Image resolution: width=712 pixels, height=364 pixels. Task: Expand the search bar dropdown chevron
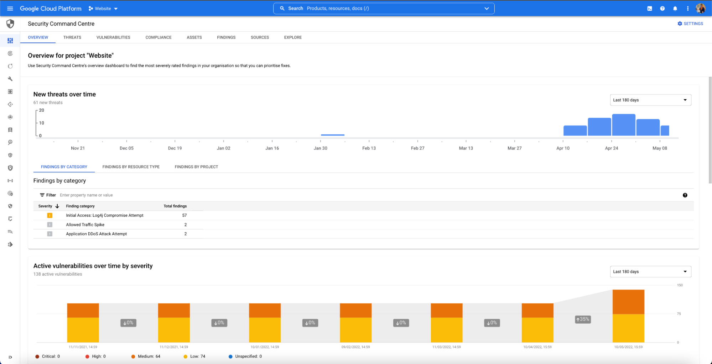(487, 9)
